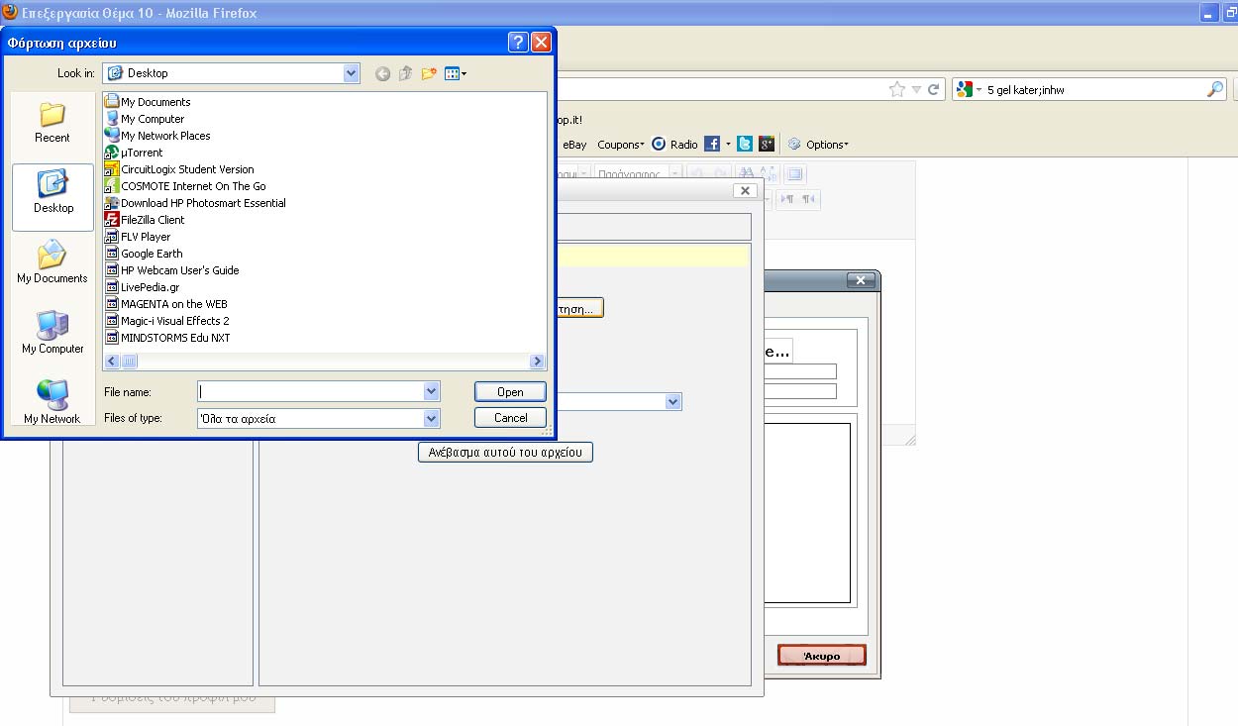Set right-to-left text direction icon
1238x726 pixels.
click(810, 199)
